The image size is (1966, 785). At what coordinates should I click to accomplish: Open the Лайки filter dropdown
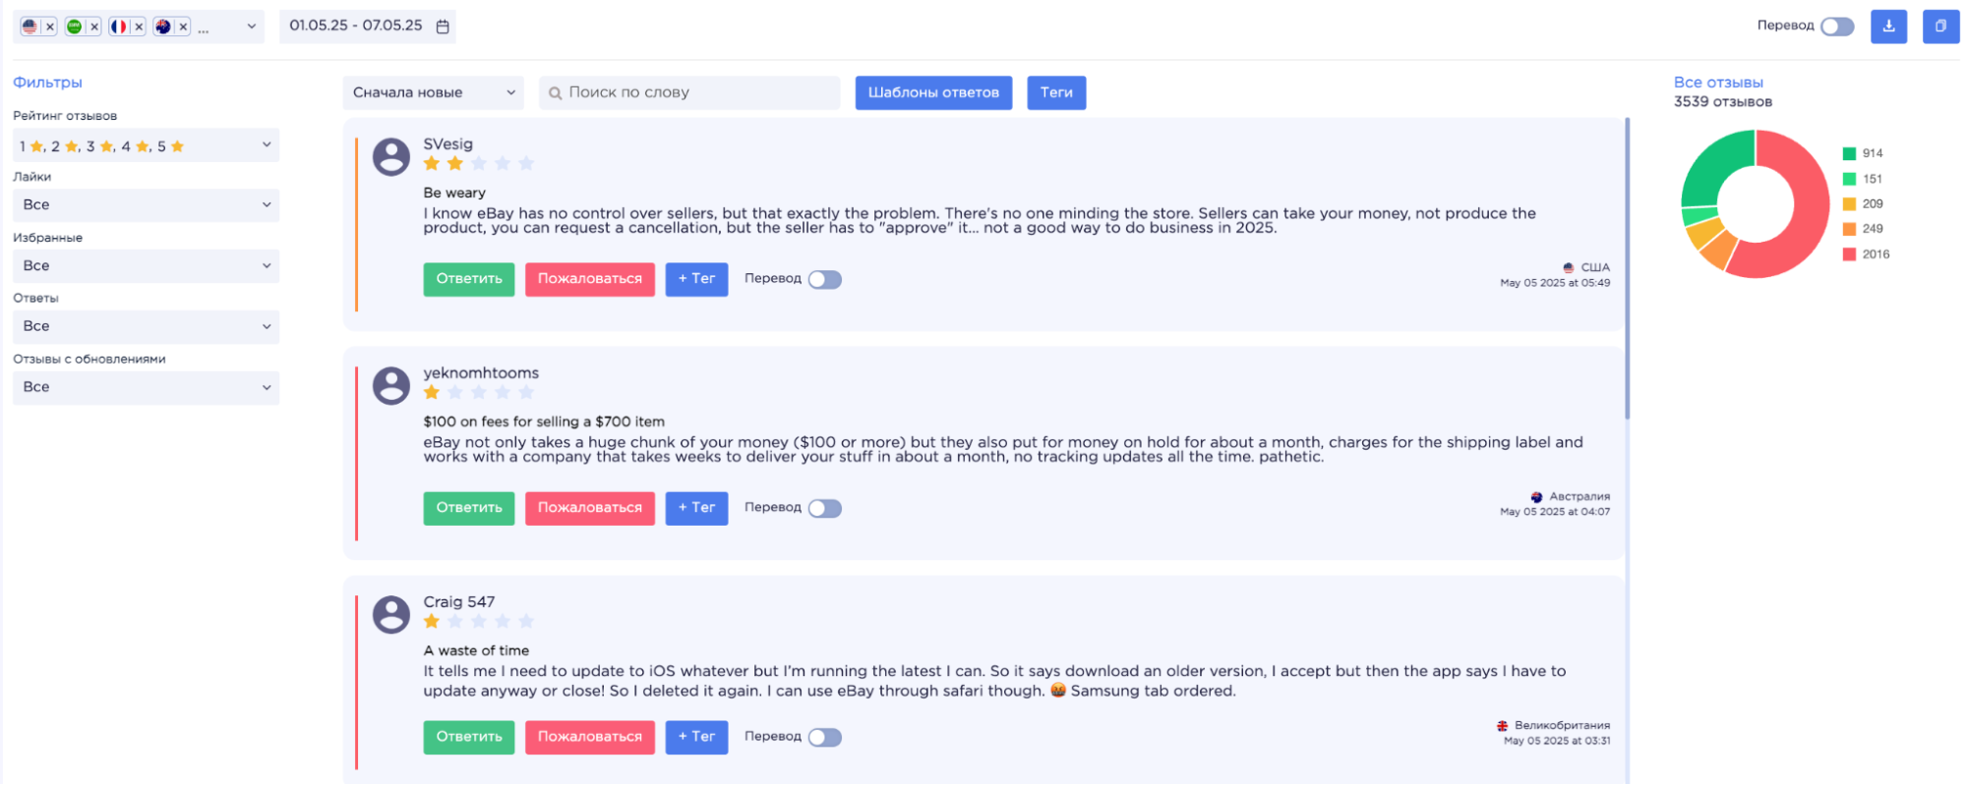(x=146, y=205)
